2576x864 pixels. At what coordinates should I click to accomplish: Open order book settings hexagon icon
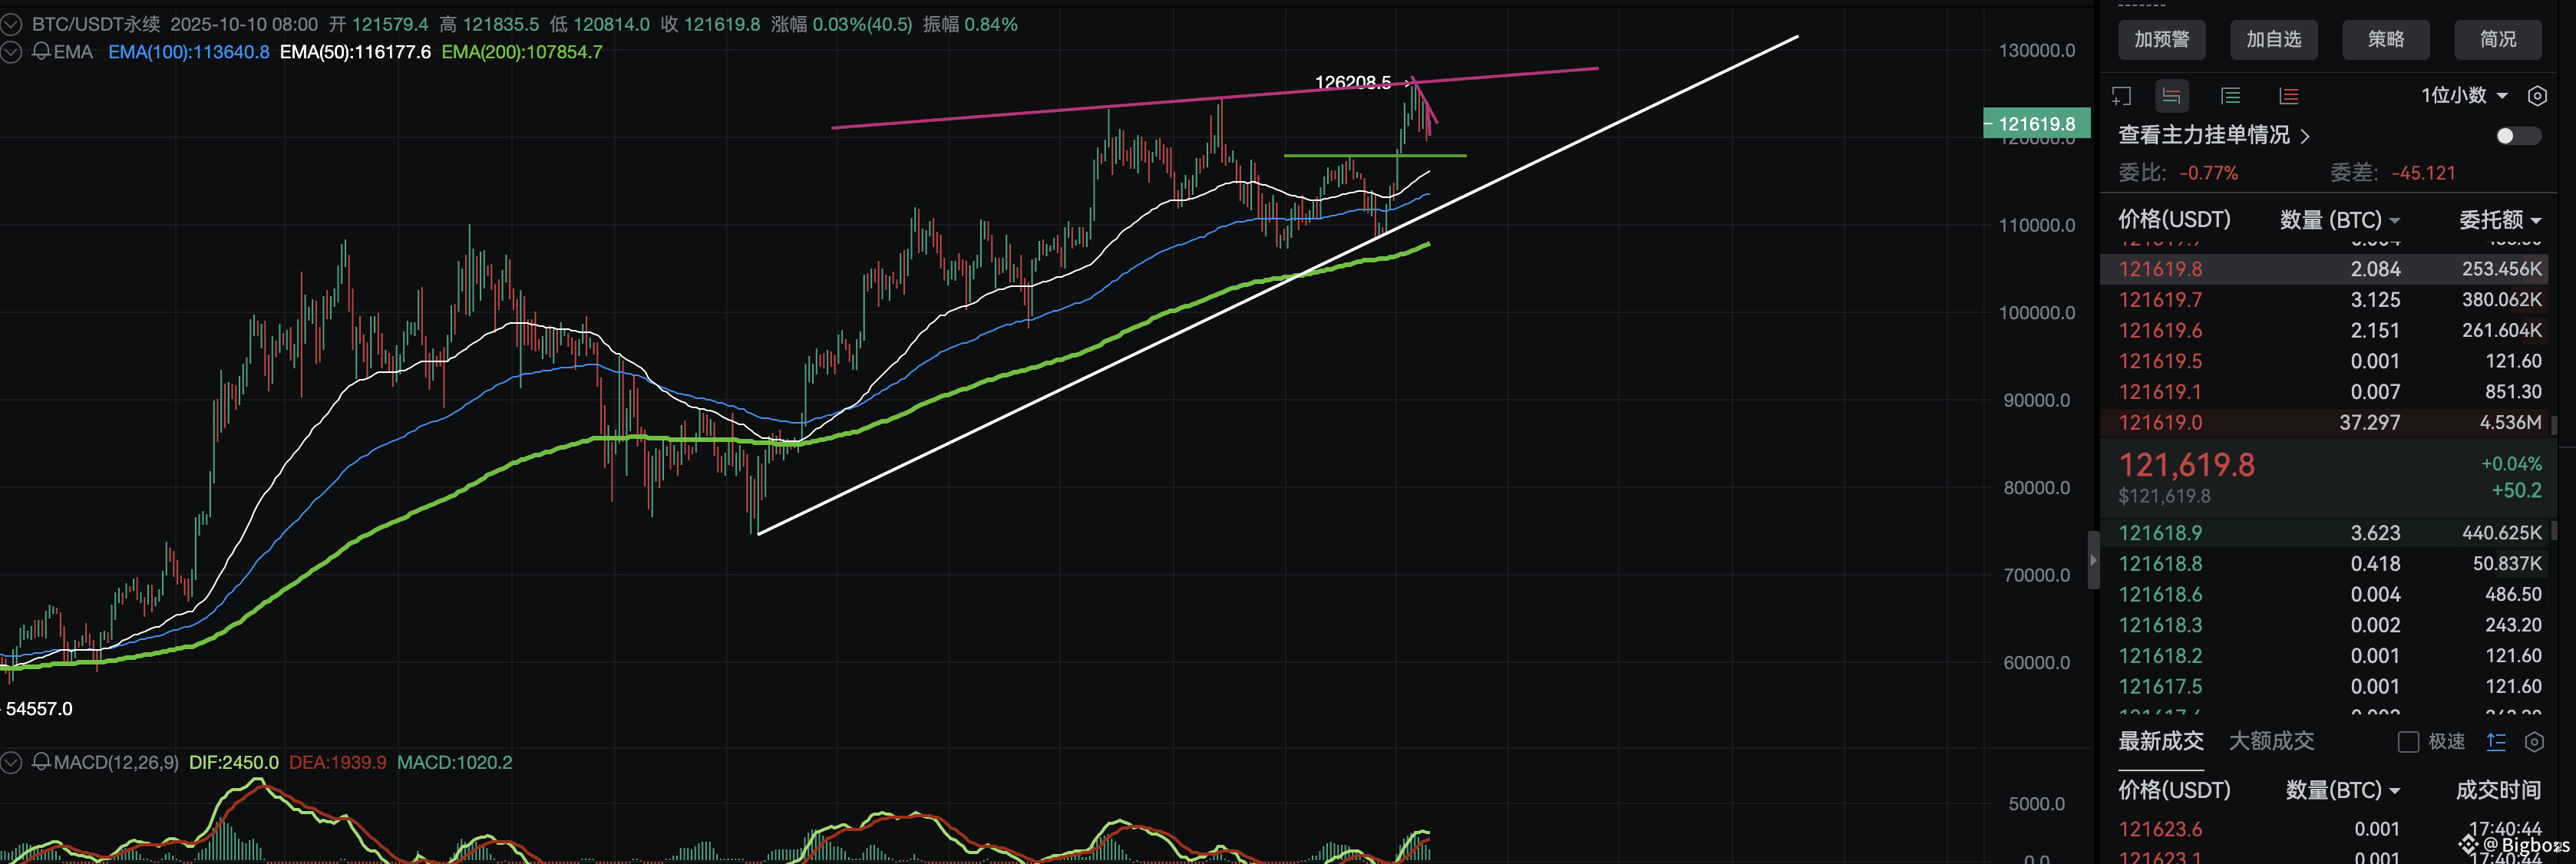point(2537,96)
